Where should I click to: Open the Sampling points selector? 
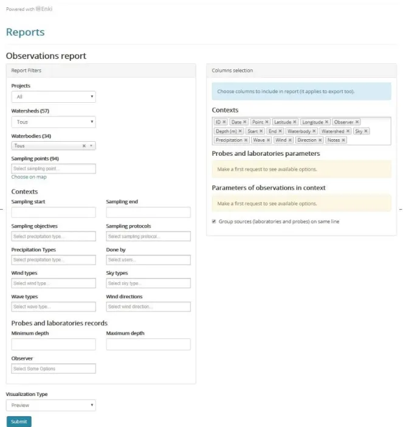(53, 168)
